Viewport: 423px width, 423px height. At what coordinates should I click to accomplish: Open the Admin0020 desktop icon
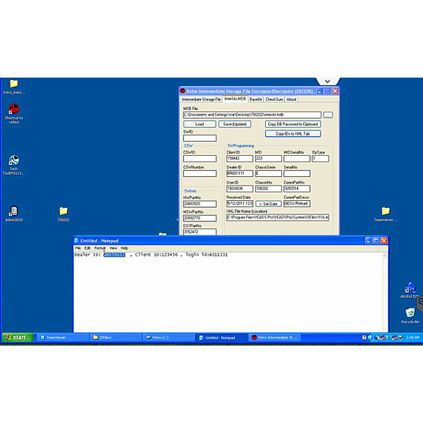click(x=13, y=211)
